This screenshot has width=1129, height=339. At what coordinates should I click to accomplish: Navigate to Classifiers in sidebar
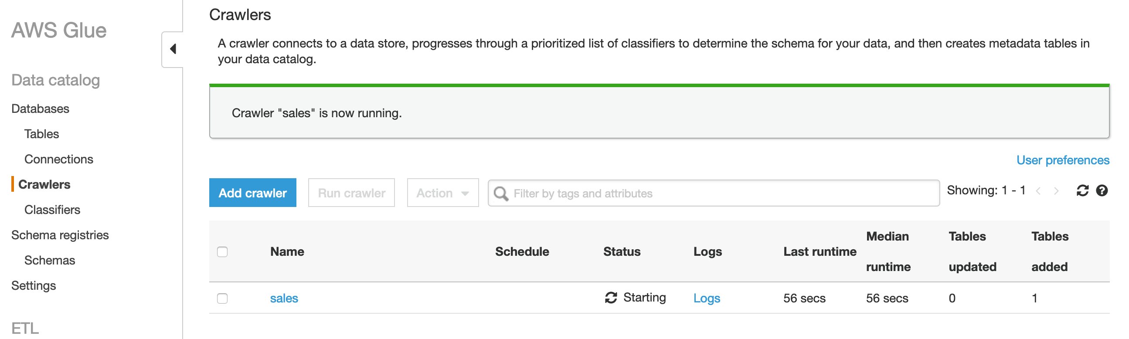[51, 210]
